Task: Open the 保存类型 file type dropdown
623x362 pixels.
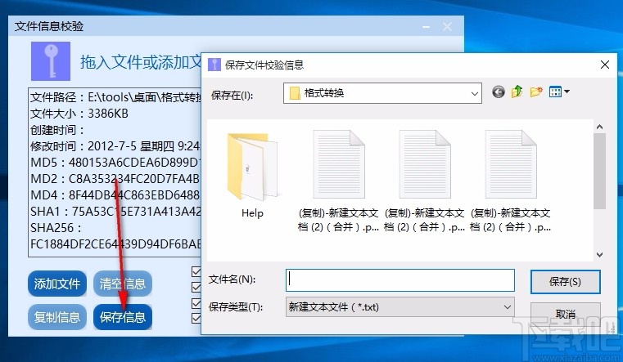Action: pos(507,307)
